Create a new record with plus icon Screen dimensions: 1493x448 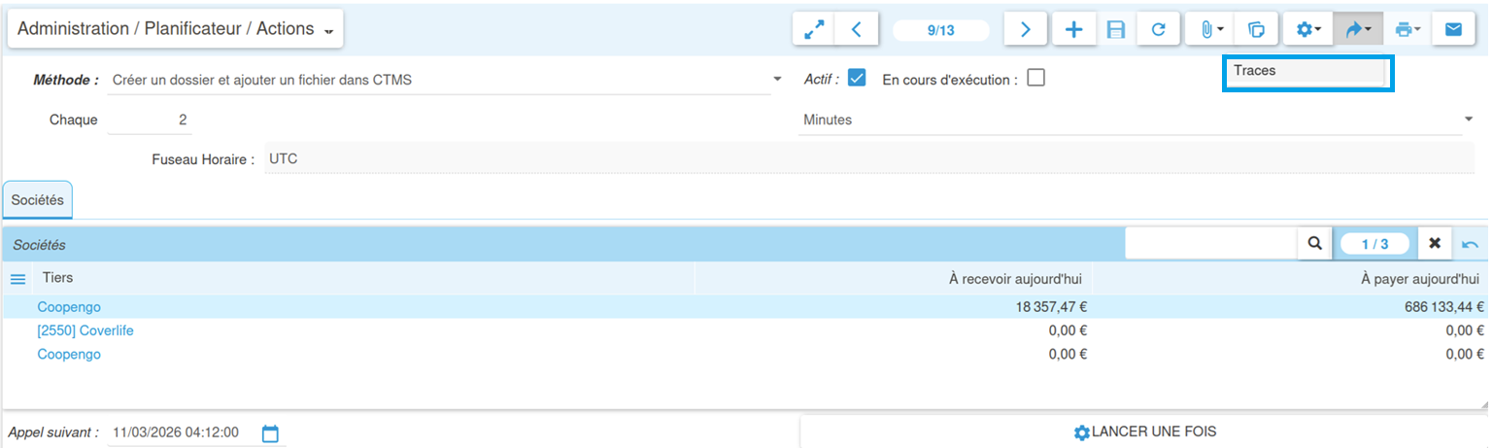point(1073,29)
